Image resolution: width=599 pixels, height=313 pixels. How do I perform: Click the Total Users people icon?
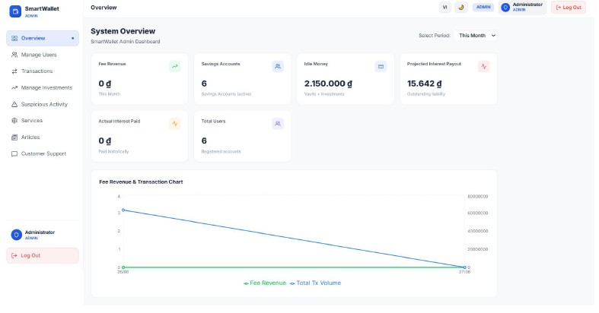[x=278, y=124]
